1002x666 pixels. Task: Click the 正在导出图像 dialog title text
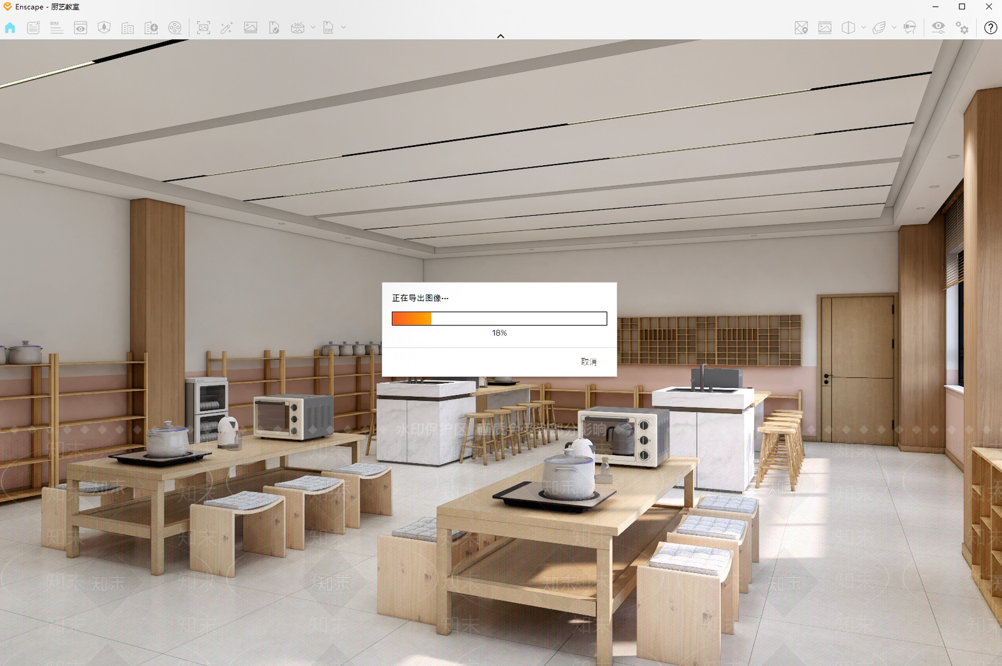[420, 298]
